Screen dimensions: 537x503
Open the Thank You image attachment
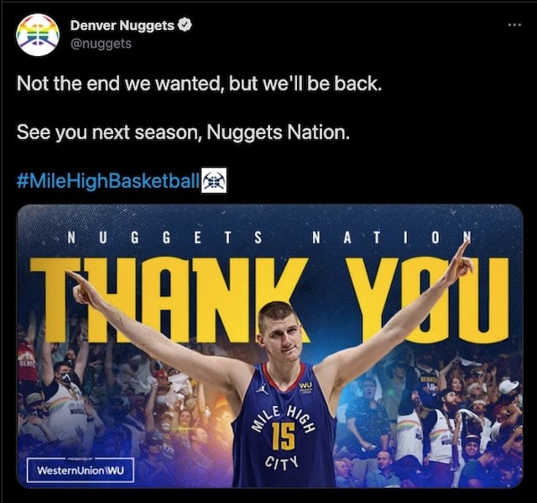pos(270,346)
